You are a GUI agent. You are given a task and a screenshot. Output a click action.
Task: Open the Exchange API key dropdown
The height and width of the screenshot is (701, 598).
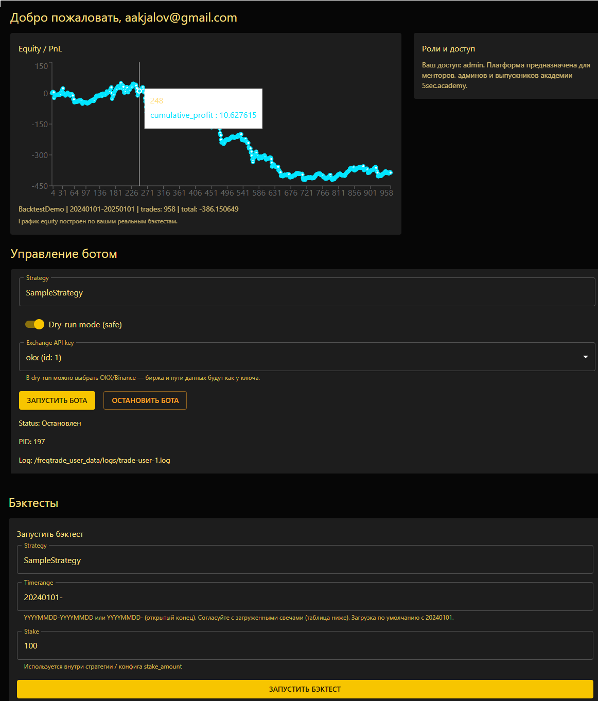[307, 357]
